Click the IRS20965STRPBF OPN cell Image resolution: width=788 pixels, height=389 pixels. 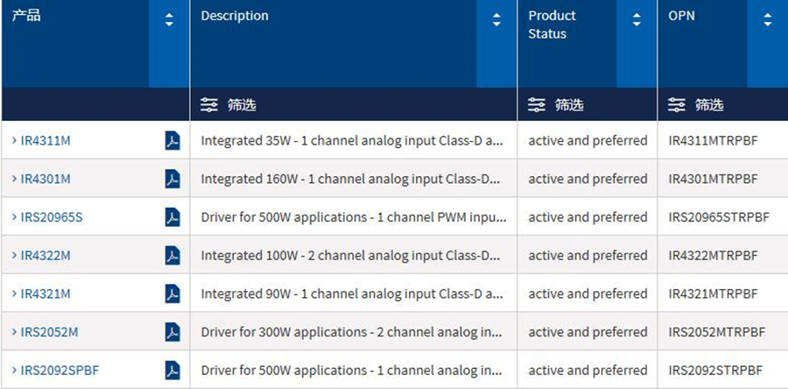(x=719, y=217)
